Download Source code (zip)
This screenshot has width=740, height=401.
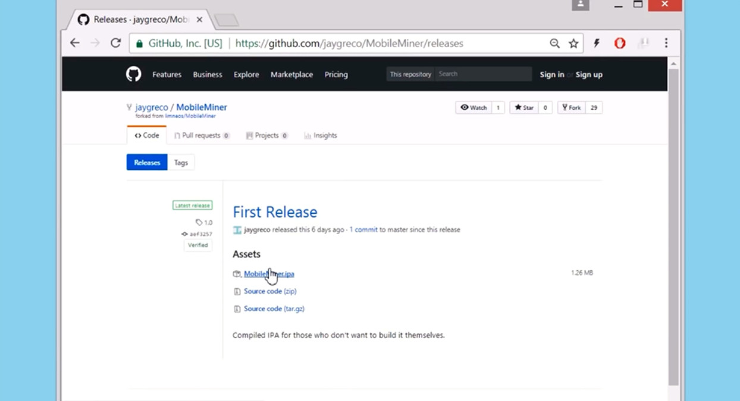pos(270,291)
